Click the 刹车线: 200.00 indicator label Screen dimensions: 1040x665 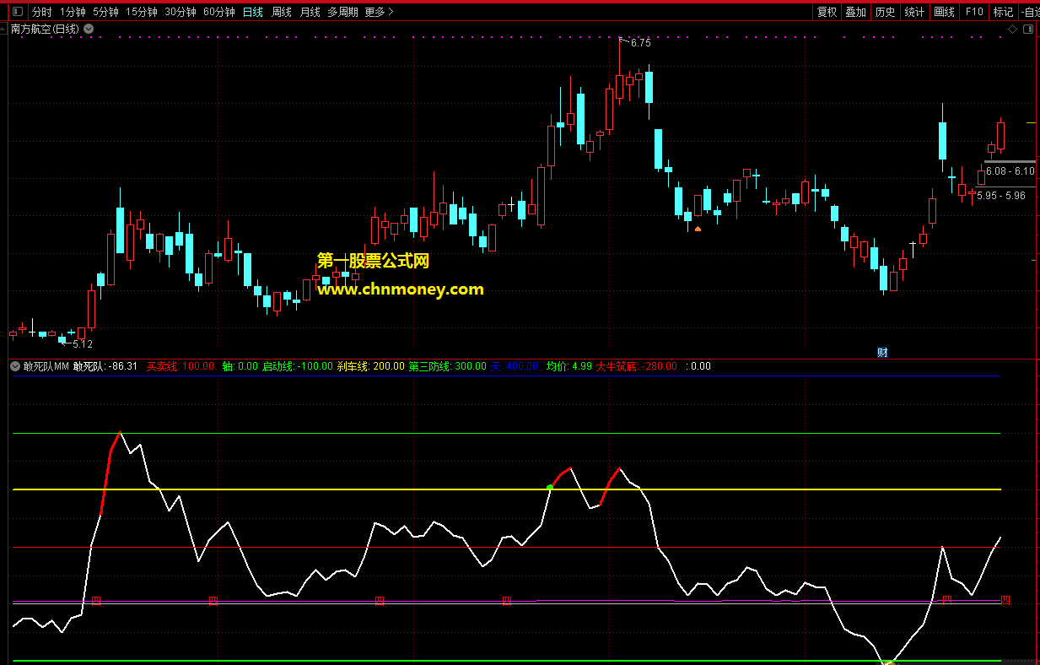click(370, 366)
